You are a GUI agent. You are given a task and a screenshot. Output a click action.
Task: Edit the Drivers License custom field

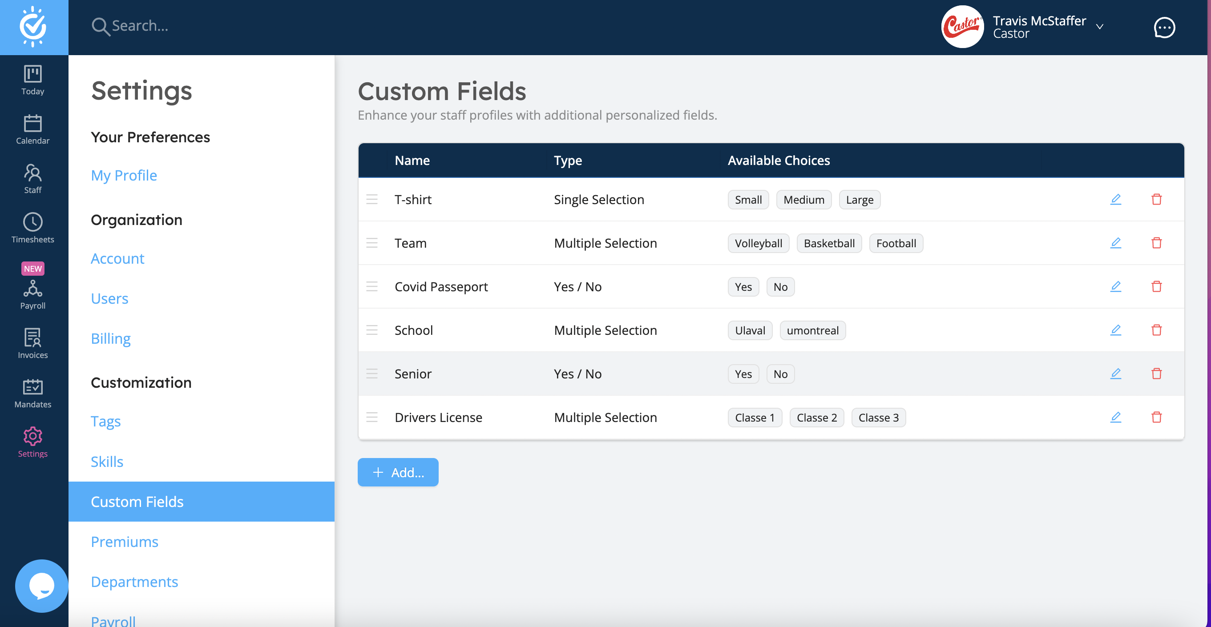pyautogui.click(x=1117, y=417)
